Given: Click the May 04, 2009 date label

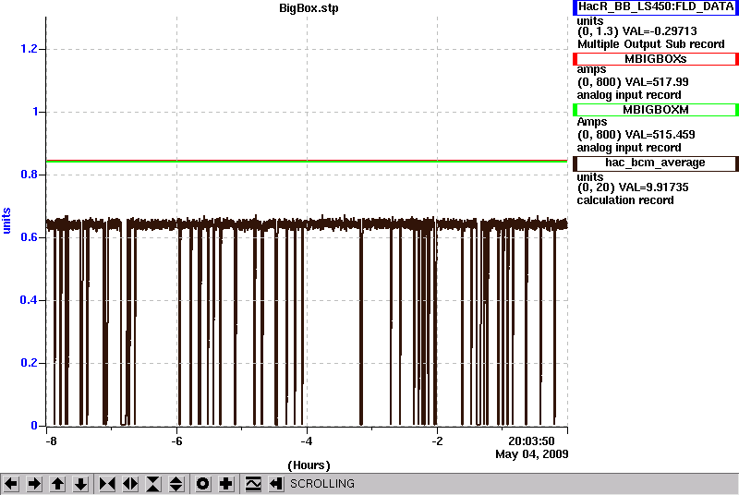Looking at the screenshot, I should [532, 454].
